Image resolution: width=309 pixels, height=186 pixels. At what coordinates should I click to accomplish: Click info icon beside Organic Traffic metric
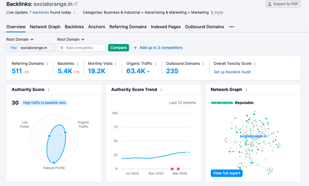point(156,64)
